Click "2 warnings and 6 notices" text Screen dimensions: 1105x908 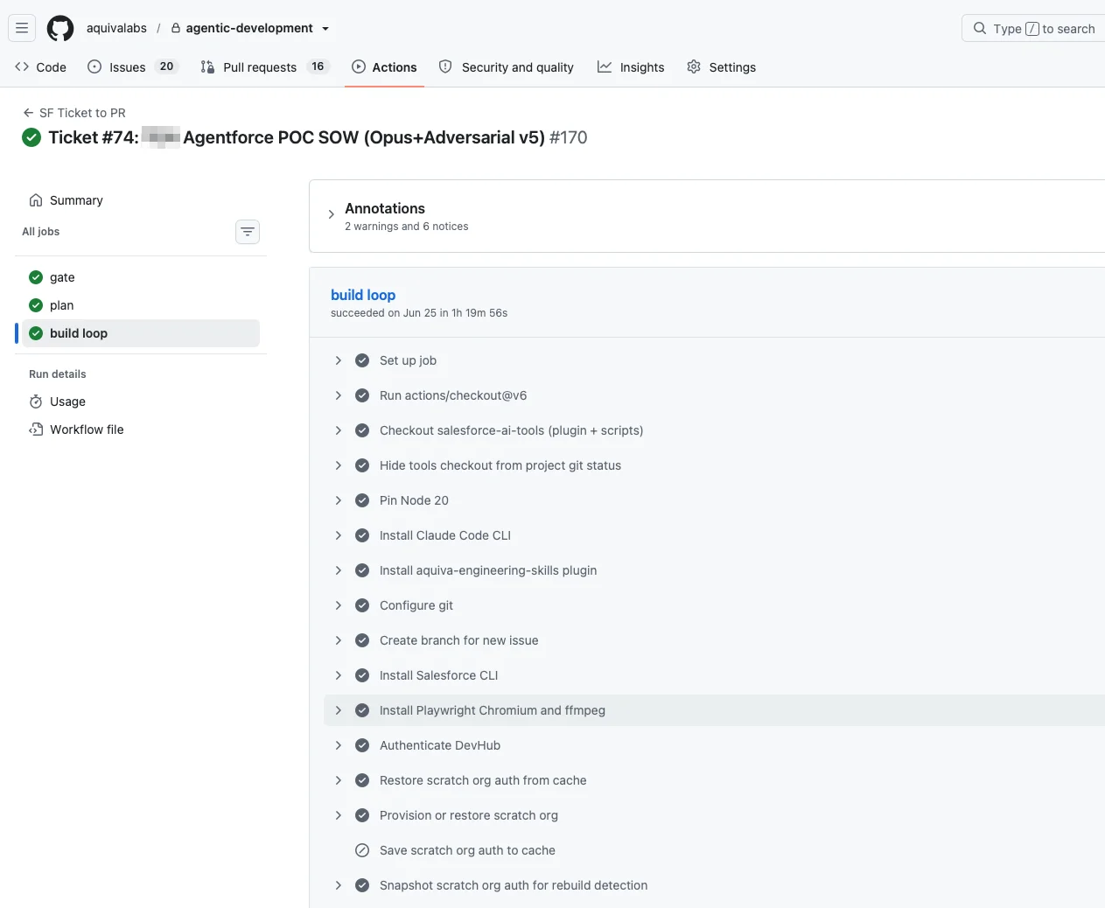click(x=407, y=227)
